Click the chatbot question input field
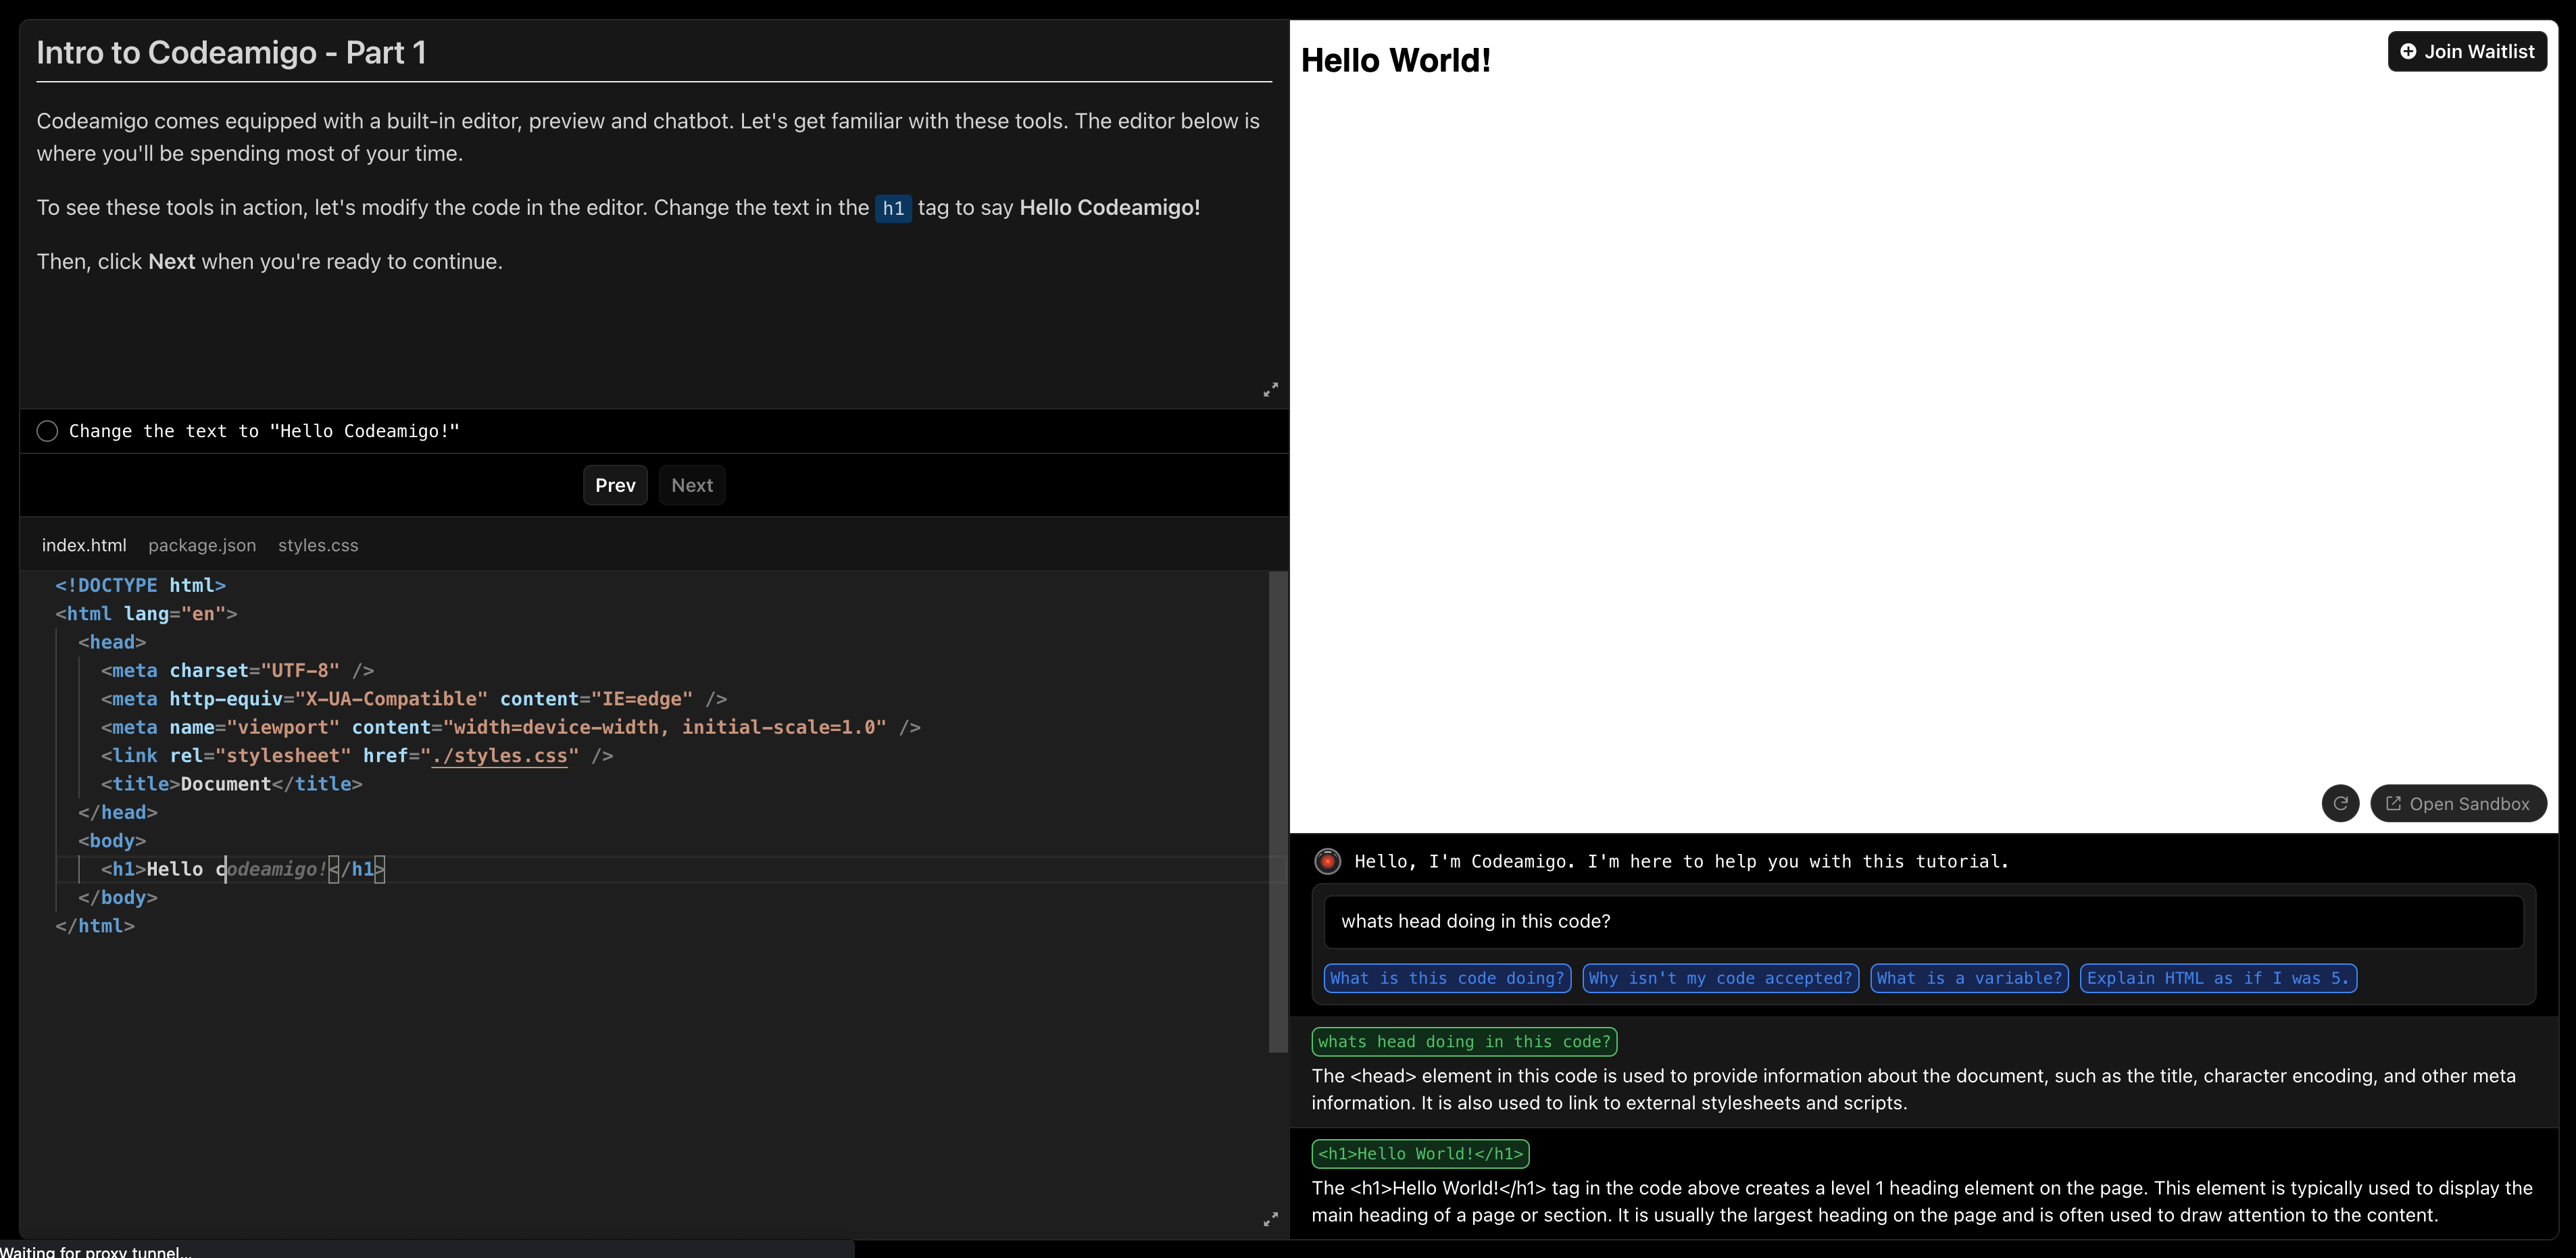Image resolution: width=2576 pixels, height=1258 pixels. (1922, 921)
